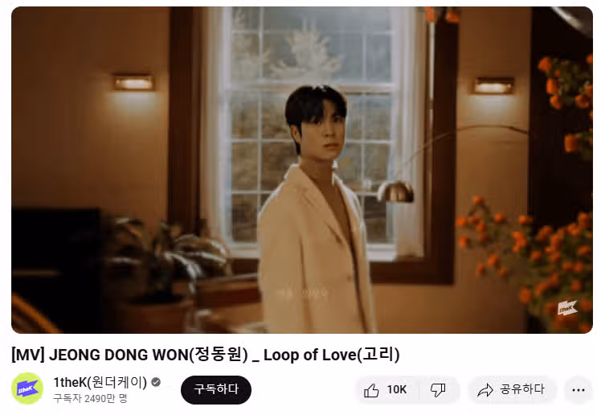597x415 pixels.
Task: Click the thumbs-up like icon
Action: [x=371, y=390]
